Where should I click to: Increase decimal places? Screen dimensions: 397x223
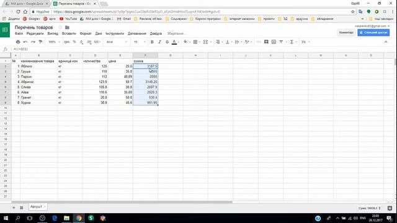coord(89,42)
